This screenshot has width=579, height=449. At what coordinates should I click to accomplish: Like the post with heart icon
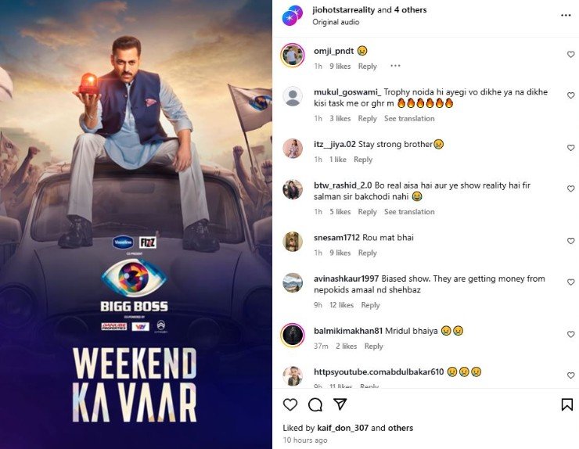point(290,404)
